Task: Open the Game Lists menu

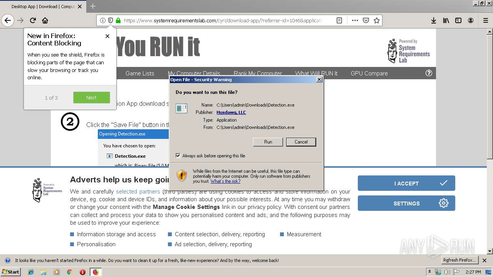Action: click(x=140, y=73)
